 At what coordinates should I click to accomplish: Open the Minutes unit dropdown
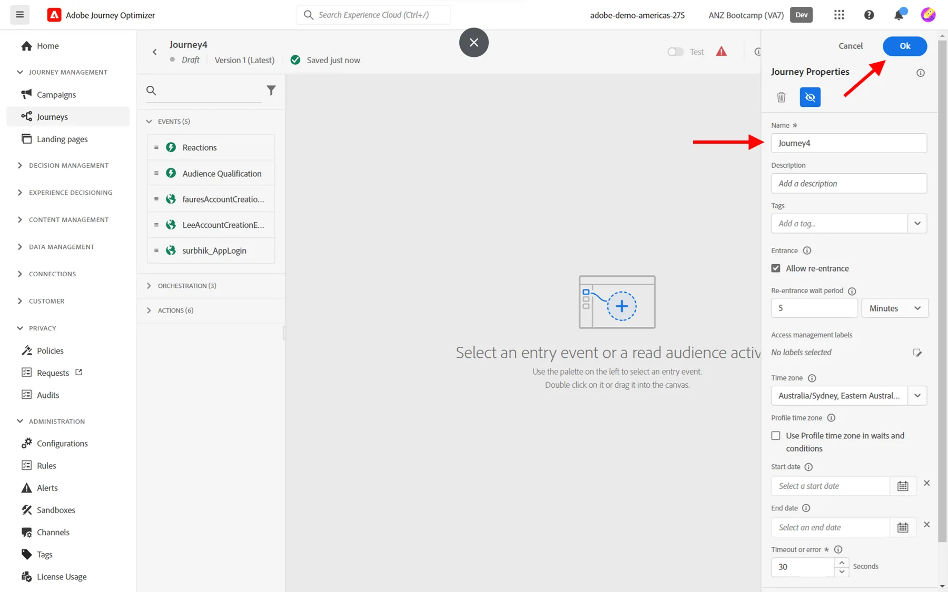894,308
